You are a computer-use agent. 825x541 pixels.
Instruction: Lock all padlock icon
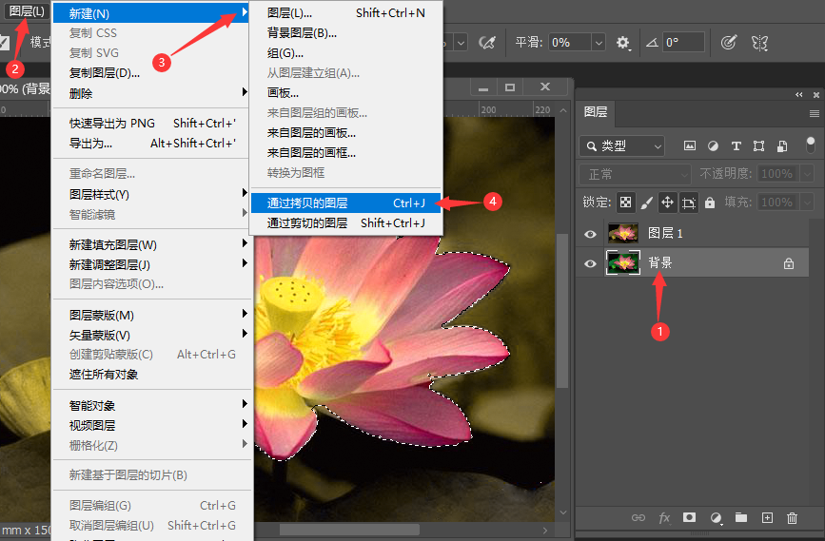710,203
